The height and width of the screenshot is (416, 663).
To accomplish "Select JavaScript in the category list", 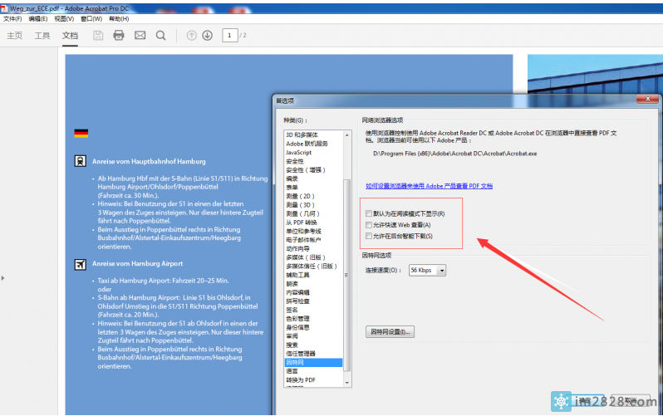I will (x=299, y=153).
